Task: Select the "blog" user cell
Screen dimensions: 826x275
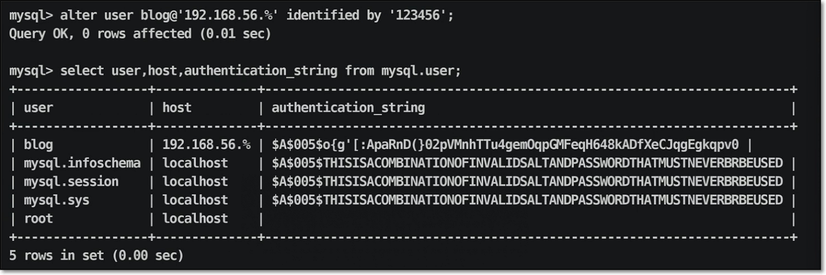Action: click(x=38, y=145)
